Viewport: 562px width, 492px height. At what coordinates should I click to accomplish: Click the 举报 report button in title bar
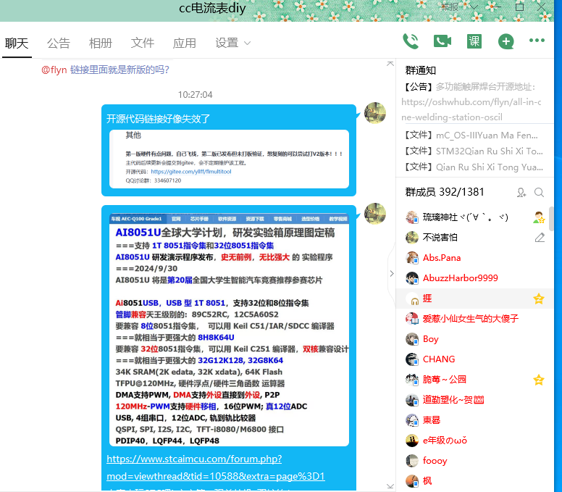coord(450,7)
